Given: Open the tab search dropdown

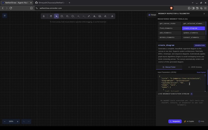Looking at the screenshot, I should coord(193,3).
